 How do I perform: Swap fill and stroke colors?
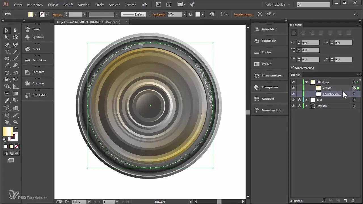(17, 128)
